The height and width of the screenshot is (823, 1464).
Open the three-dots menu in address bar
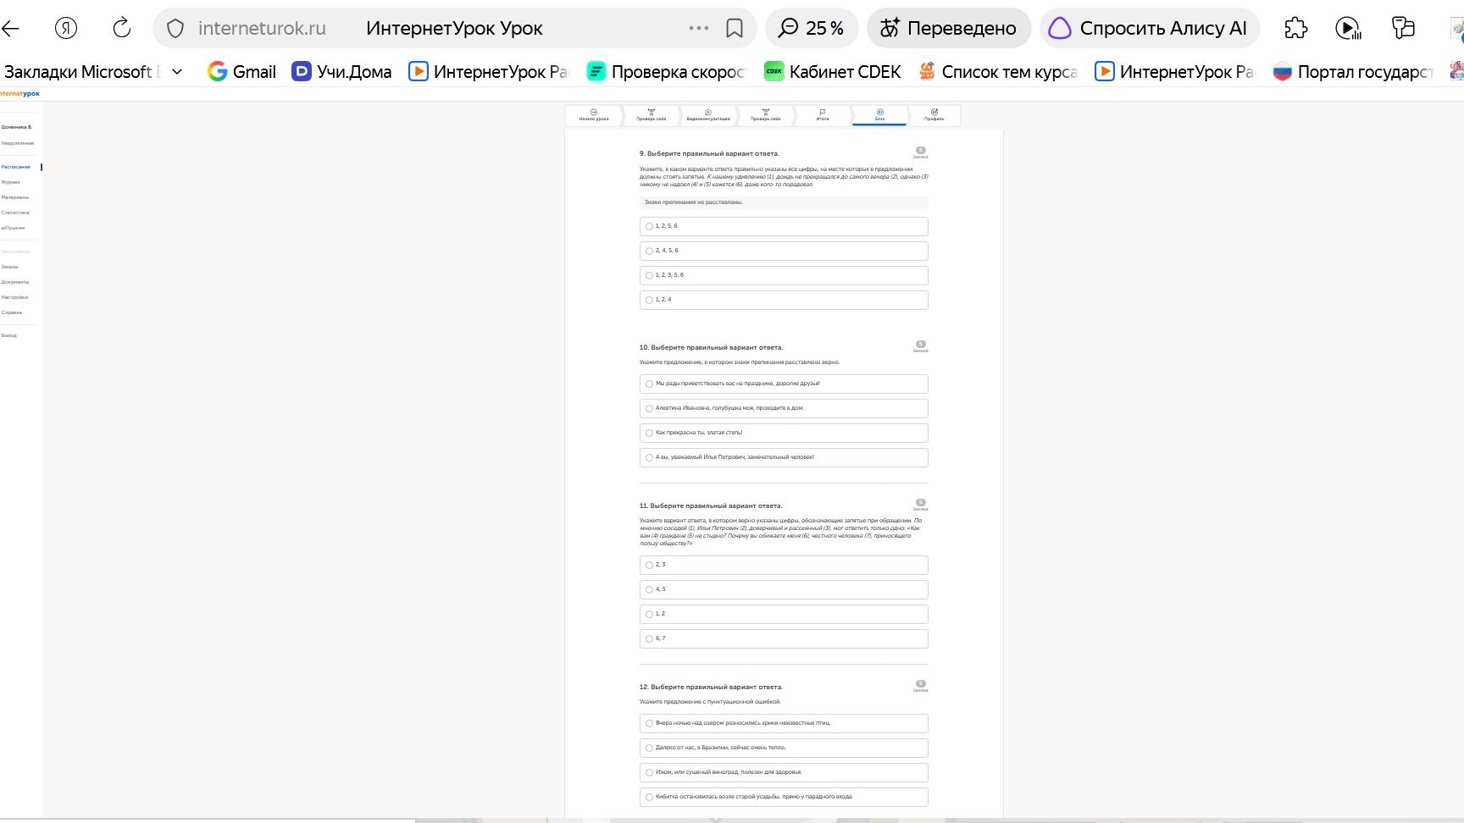699,28
